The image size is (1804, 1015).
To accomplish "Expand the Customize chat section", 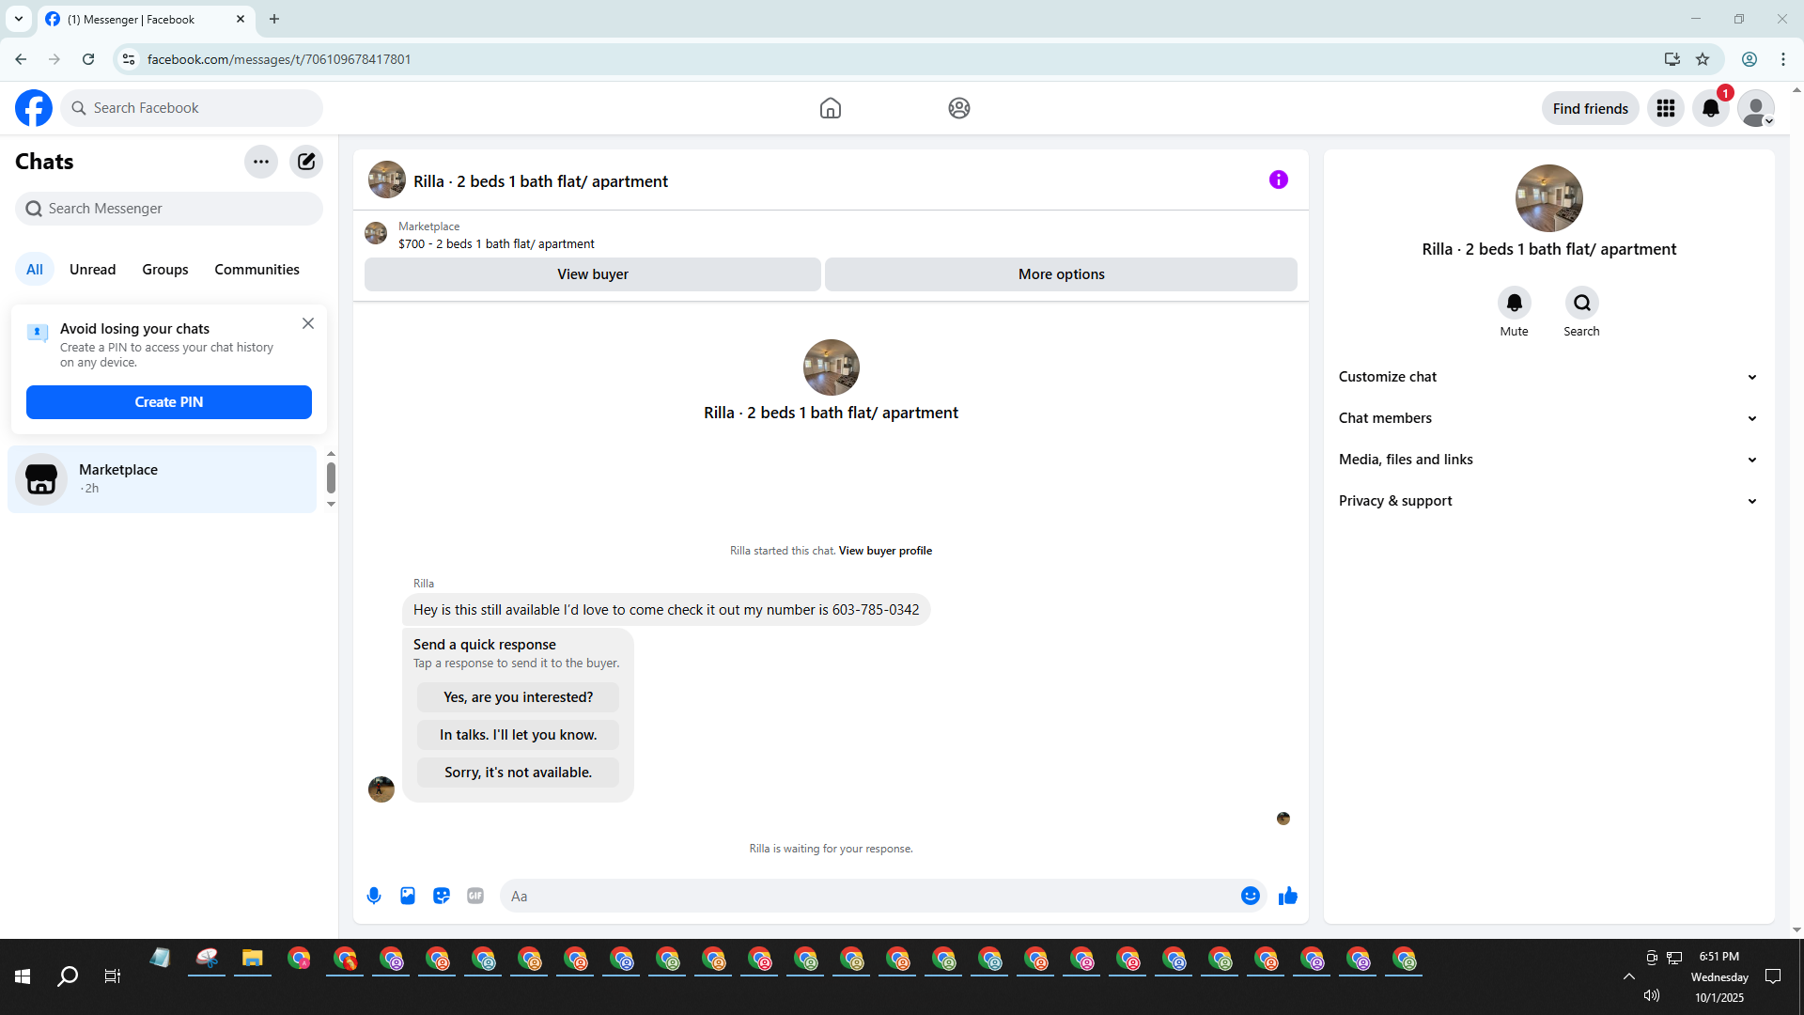I will pos(1548,377).
